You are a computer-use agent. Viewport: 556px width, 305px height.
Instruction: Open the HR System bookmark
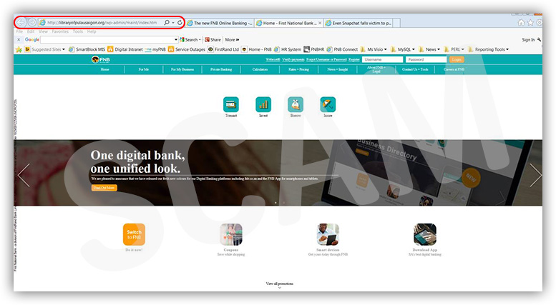288,49
